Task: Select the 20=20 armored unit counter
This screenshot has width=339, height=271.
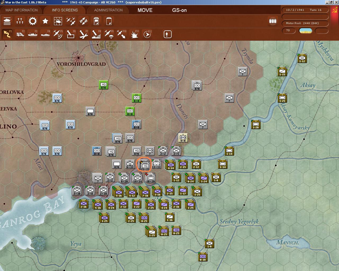Action: tap(150, 178)
